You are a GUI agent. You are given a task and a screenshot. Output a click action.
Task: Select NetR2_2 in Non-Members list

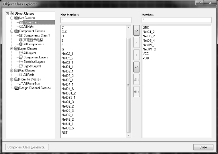point(68,119)
